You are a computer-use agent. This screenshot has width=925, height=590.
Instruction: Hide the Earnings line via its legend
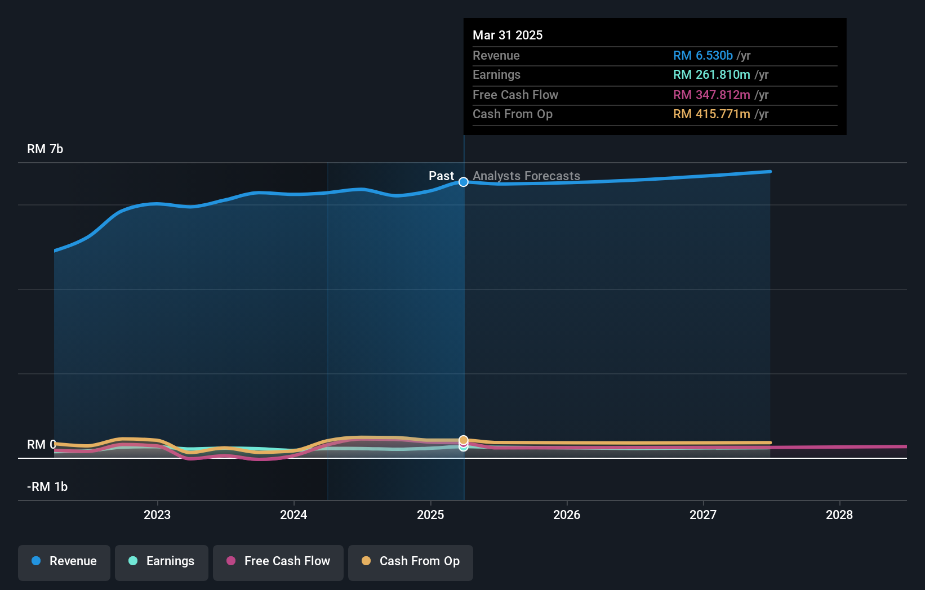(161, 562)
